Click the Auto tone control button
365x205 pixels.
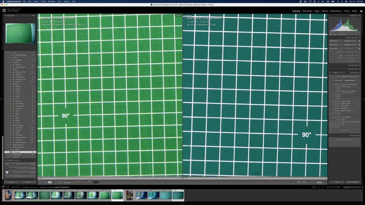click(x=349, y=48)
